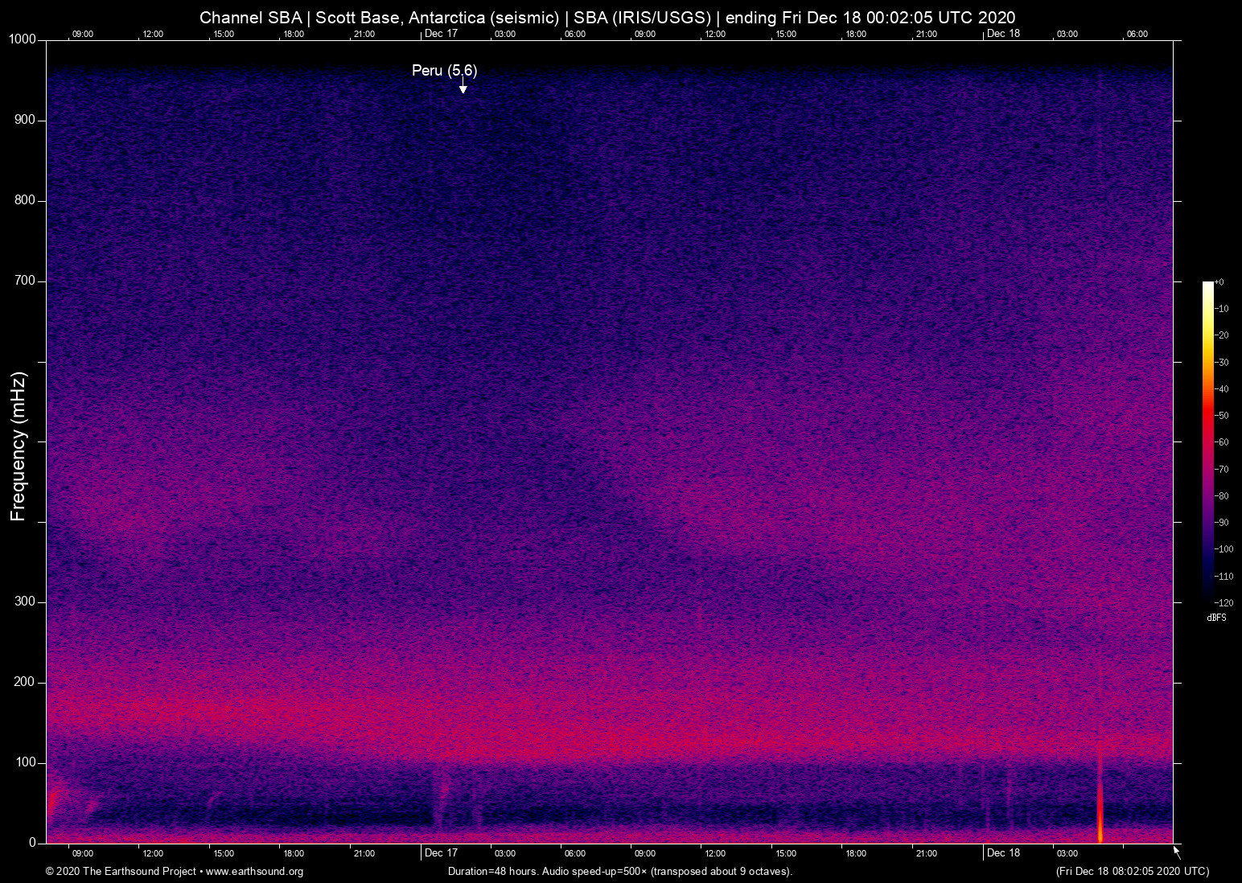Viewport: 1242px width, 883px height.
Task: Click the white arrow at the bottom-right plot corner
Action: point(1177,852)
